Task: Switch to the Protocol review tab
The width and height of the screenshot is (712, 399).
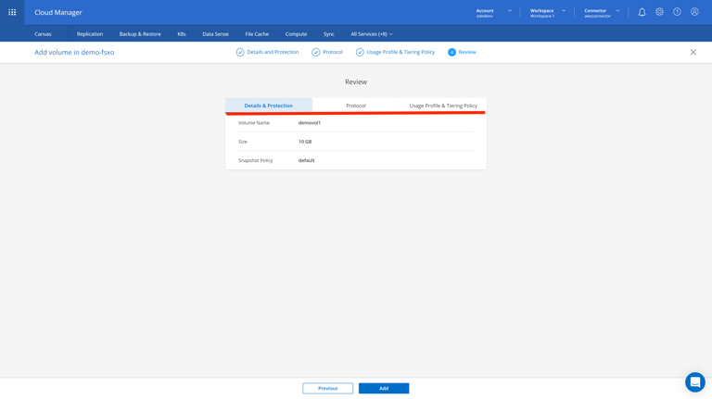Action: pos(356,106)
